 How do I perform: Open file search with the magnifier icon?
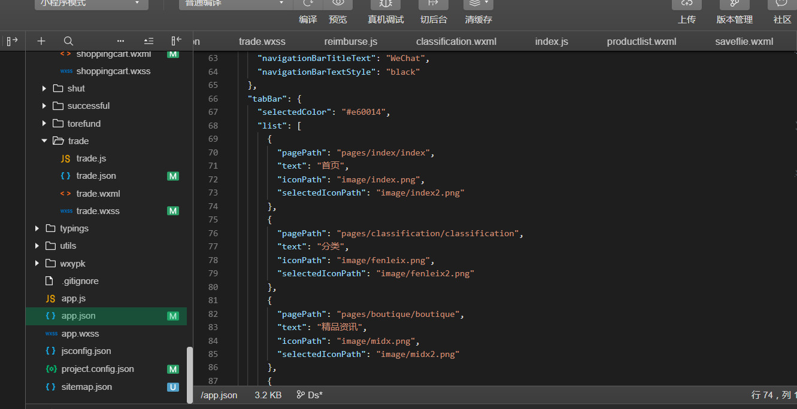click(68, 41)
